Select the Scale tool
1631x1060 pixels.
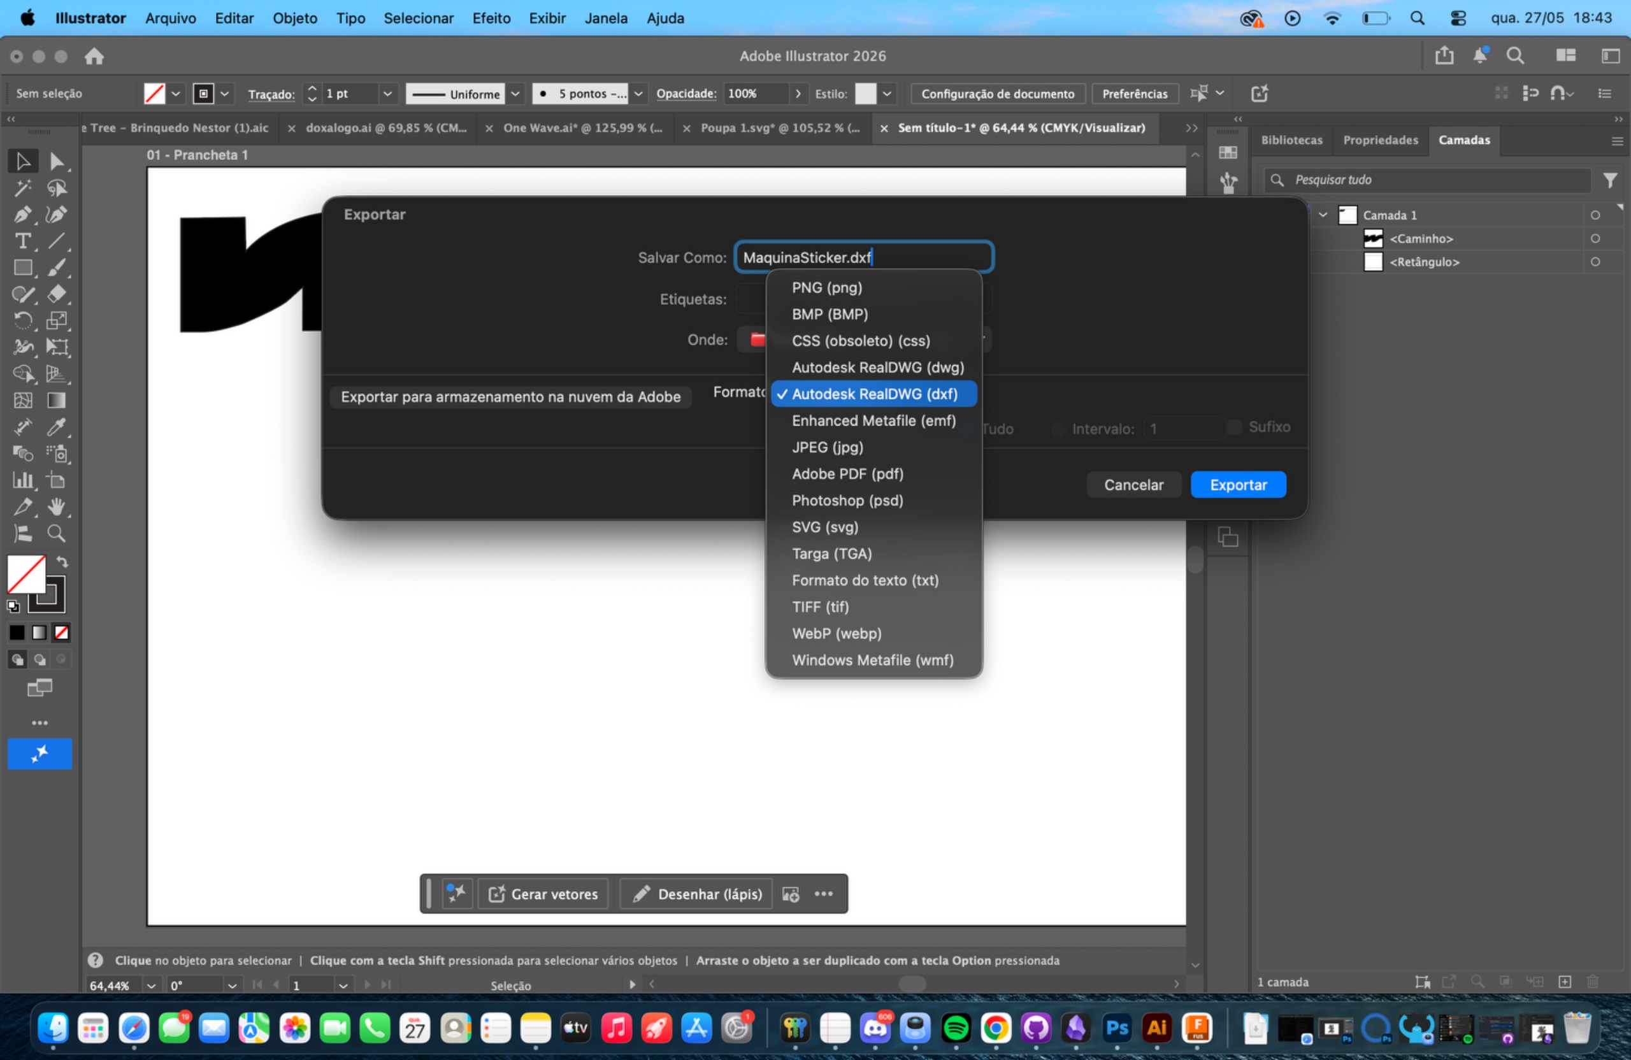pos(57,320)
